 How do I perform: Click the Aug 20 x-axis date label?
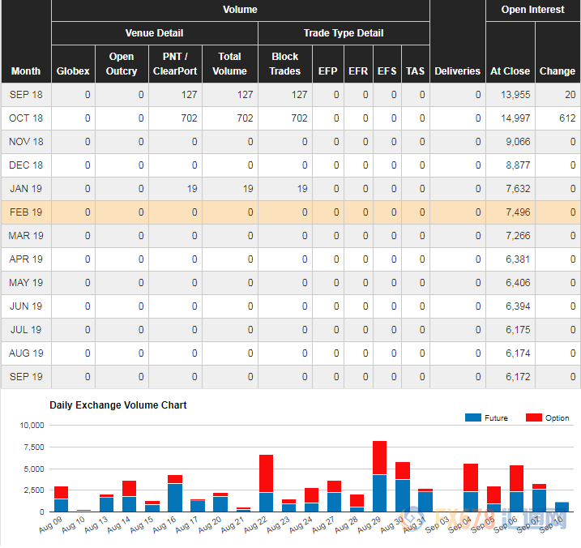click(x=210, y=524)
